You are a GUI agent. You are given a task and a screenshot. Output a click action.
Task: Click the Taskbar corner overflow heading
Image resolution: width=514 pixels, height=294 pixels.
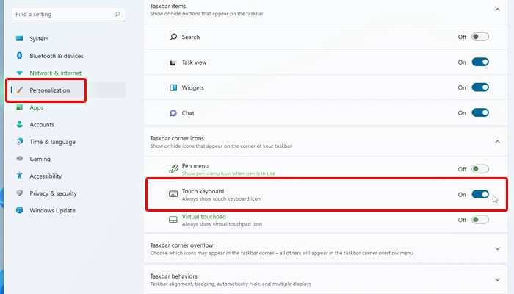coord(181,245)
